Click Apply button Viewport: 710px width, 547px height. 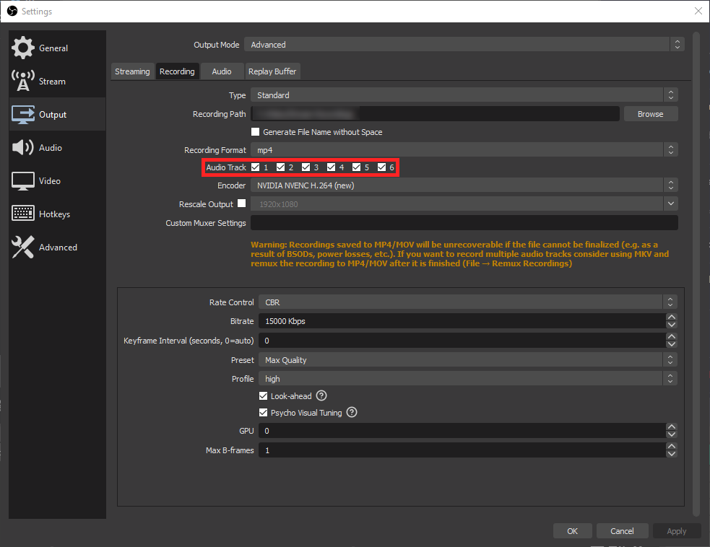pos(677,531)
